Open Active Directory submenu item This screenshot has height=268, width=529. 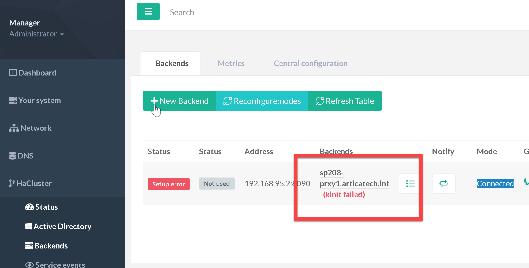[58, 227]
